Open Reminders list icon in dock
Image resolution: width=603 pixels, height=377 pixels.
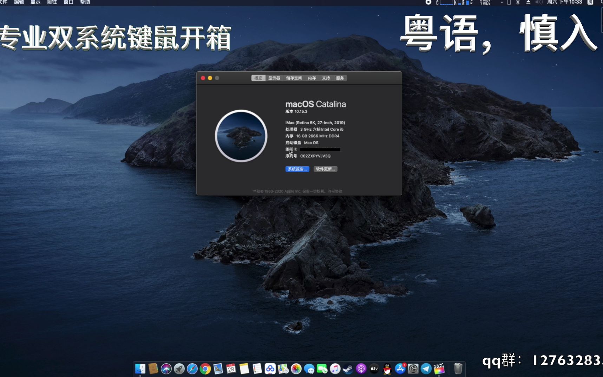coord(257,369)
